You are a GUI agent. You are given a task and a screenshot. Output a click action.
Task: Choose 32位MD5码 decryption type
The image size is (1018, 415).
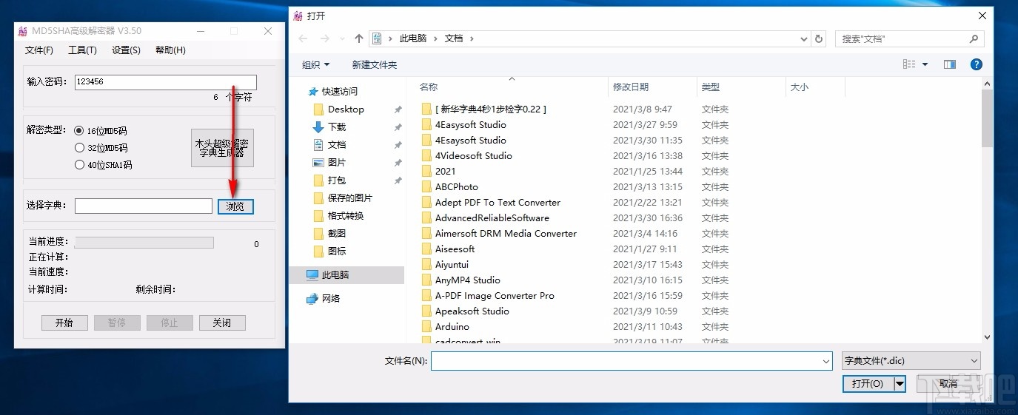pyautogui.click(x=80, y=148)
